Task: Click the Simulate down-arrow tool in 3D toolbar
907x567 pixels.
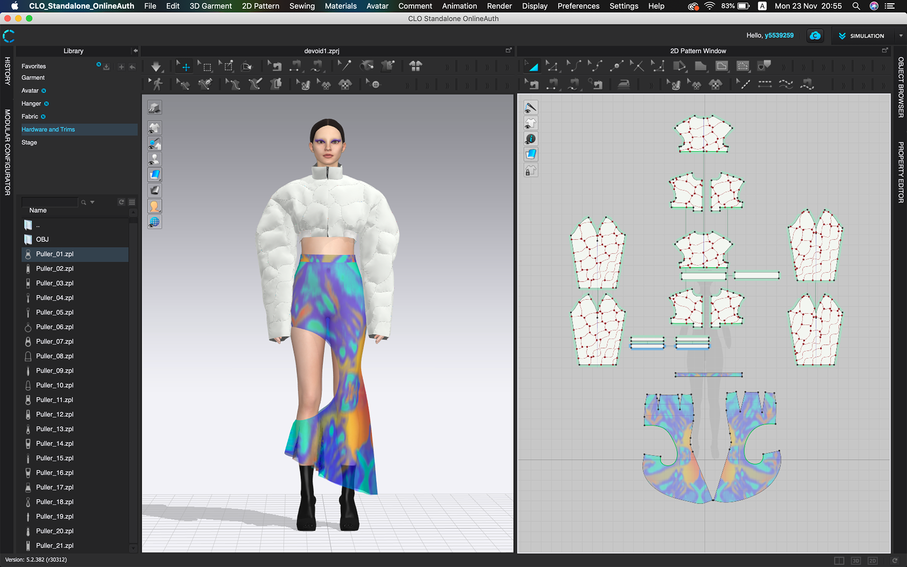Action: coord(156,67)
